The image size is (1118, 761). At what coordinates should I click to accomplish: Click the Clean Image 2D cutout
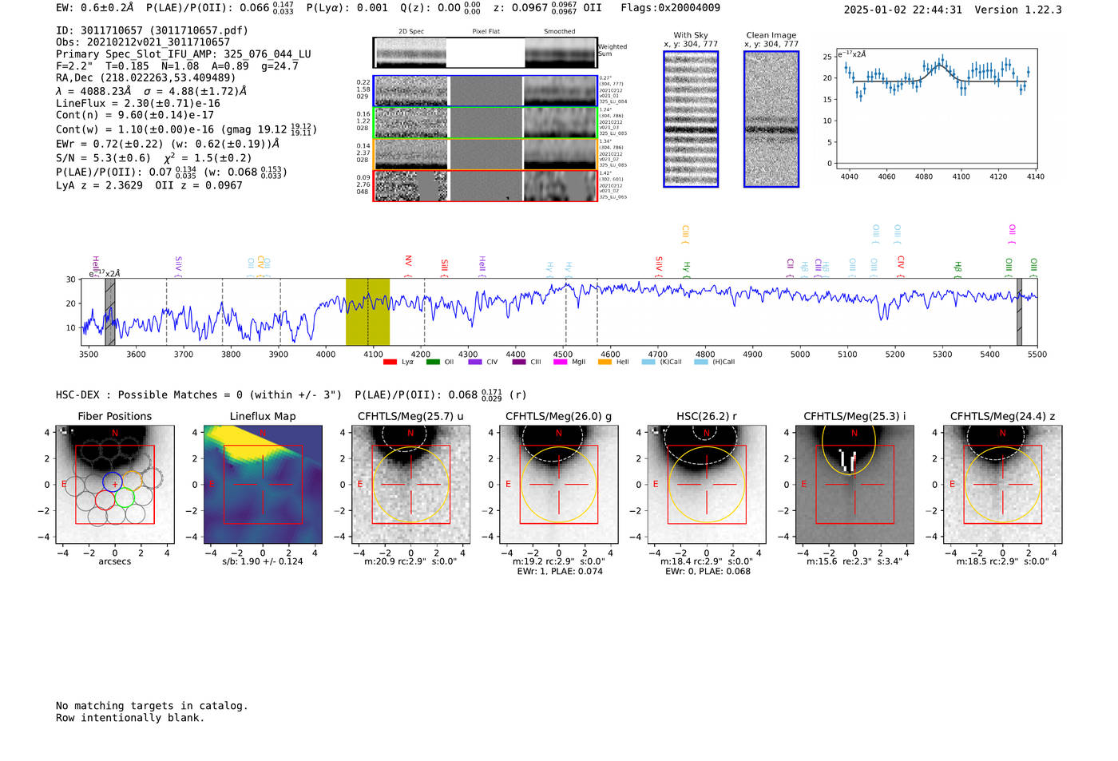point(771,119)
